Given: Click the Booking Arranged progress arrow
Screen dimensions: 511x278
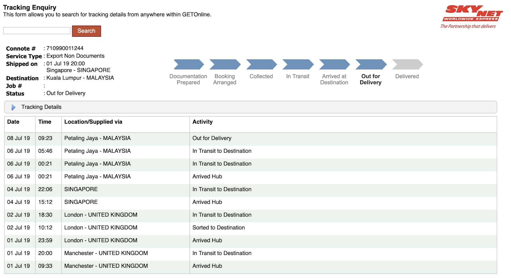Looking at the screenshot, I should click(225, 65).
